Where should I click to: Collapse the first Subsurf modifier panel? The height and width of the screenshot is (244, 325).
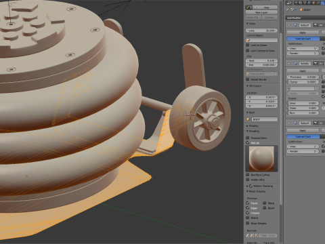coord(289,25)
